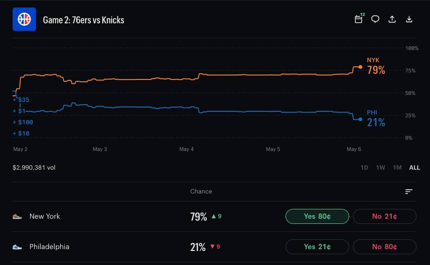
Task: Buy No 80¢ for Philadelphia
Action: [385, 247]
